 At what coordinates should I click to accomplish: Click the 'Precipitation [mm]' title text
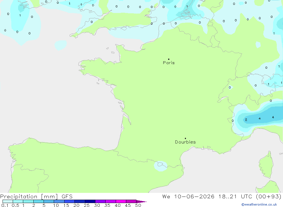click(x=29, y=197)
